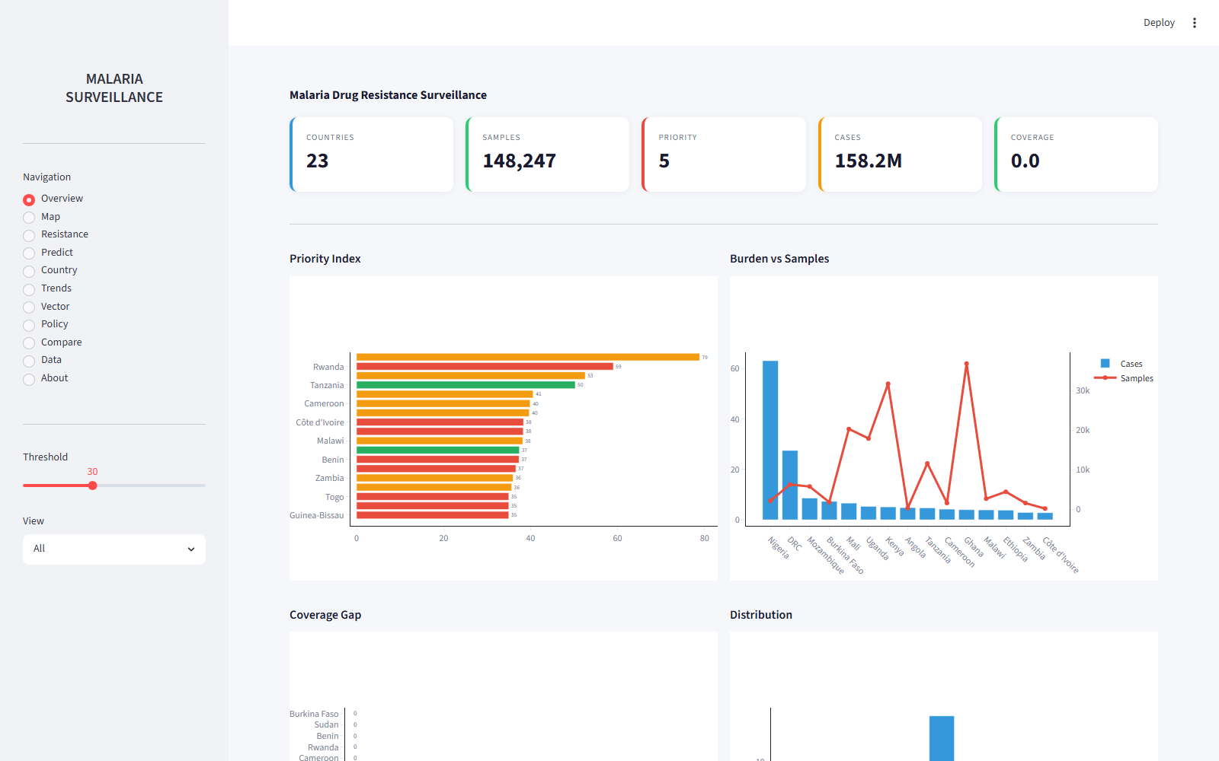This screenshot has width=1219, height=761.
Task: Click the Cameroon label in Priority Index
Action: click(x=324, y=404)
